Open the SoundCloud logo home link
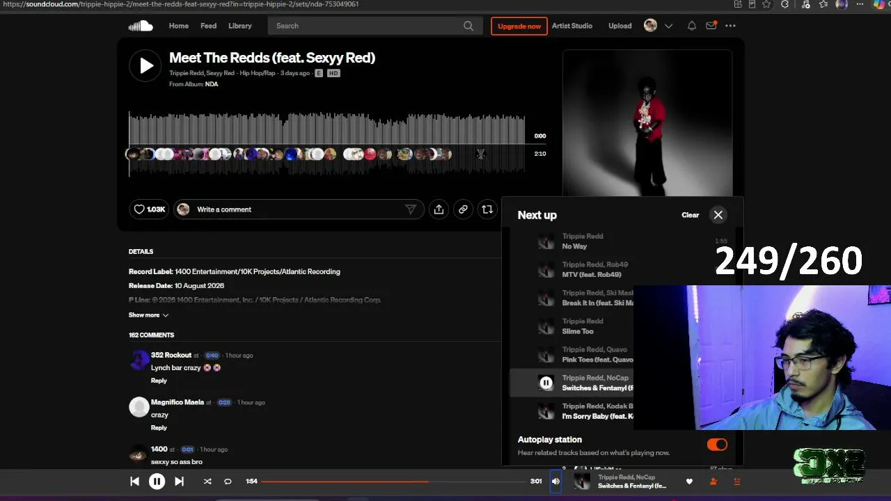891x501 pixels. [x=140, y=26]
